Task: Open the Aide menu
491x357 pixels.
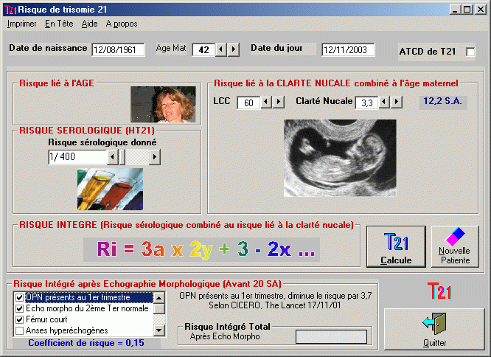Action: (89, 24)
